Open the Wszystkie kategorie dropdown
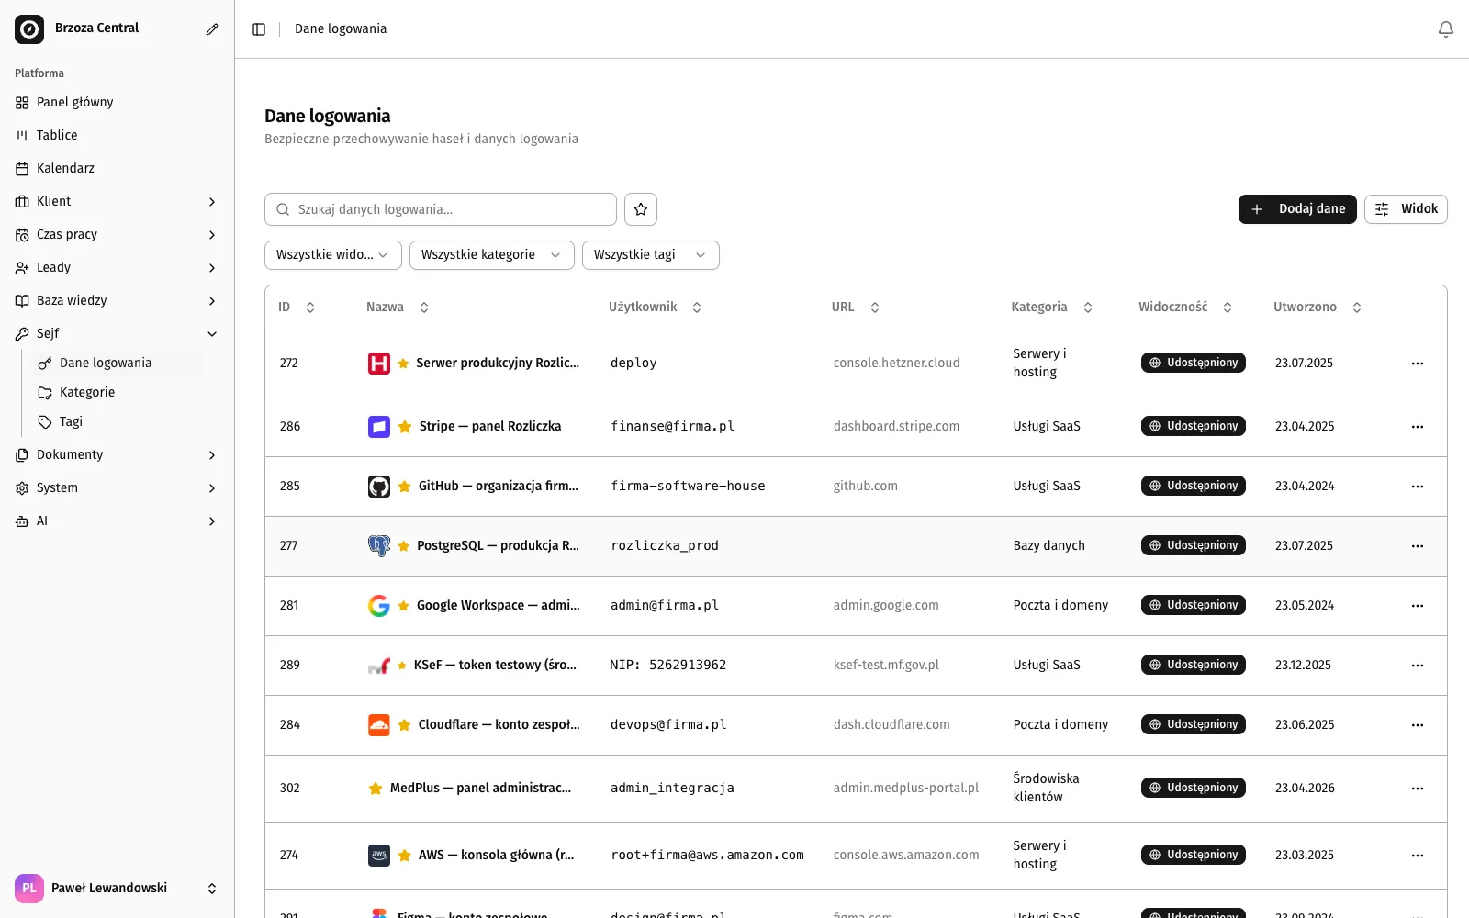1469x918 pixels. [492, 255]
